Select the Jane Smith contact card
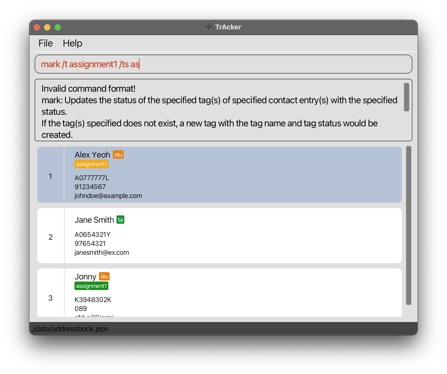Viewport: 447px width, 374px height. [x=219, y=236]
